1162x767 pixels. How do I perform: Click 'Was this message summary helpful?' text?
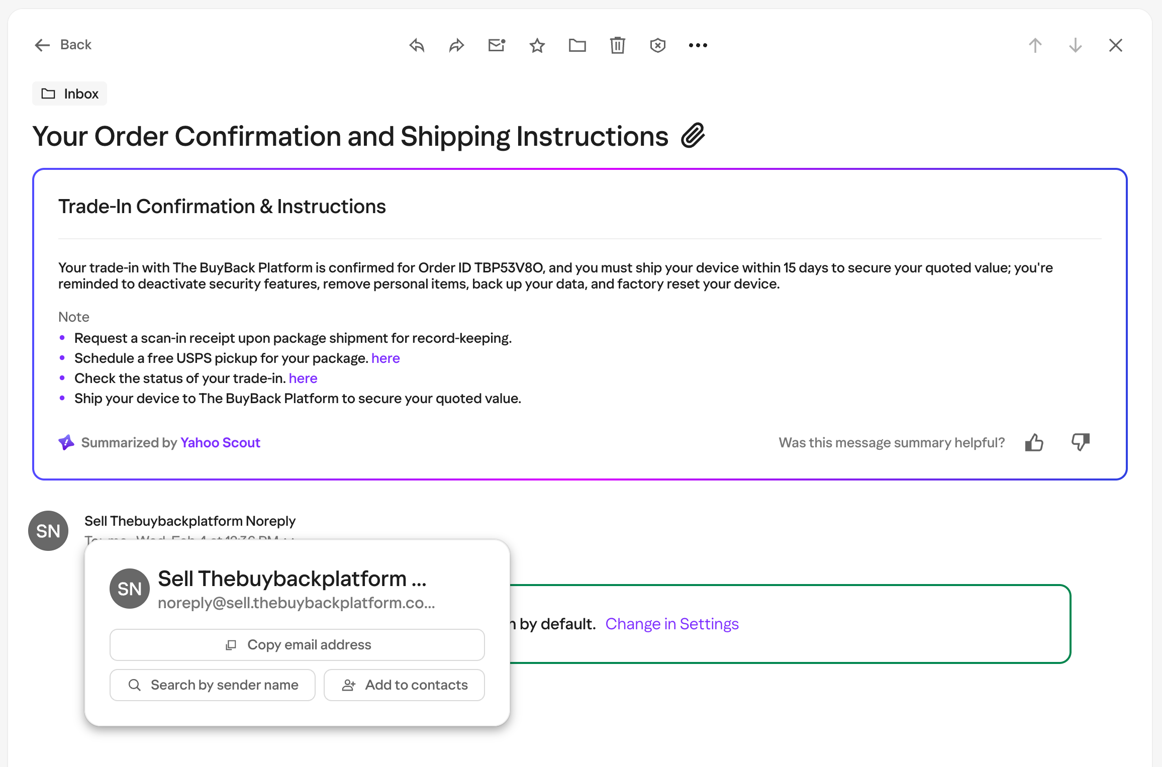tap(892, 442)
